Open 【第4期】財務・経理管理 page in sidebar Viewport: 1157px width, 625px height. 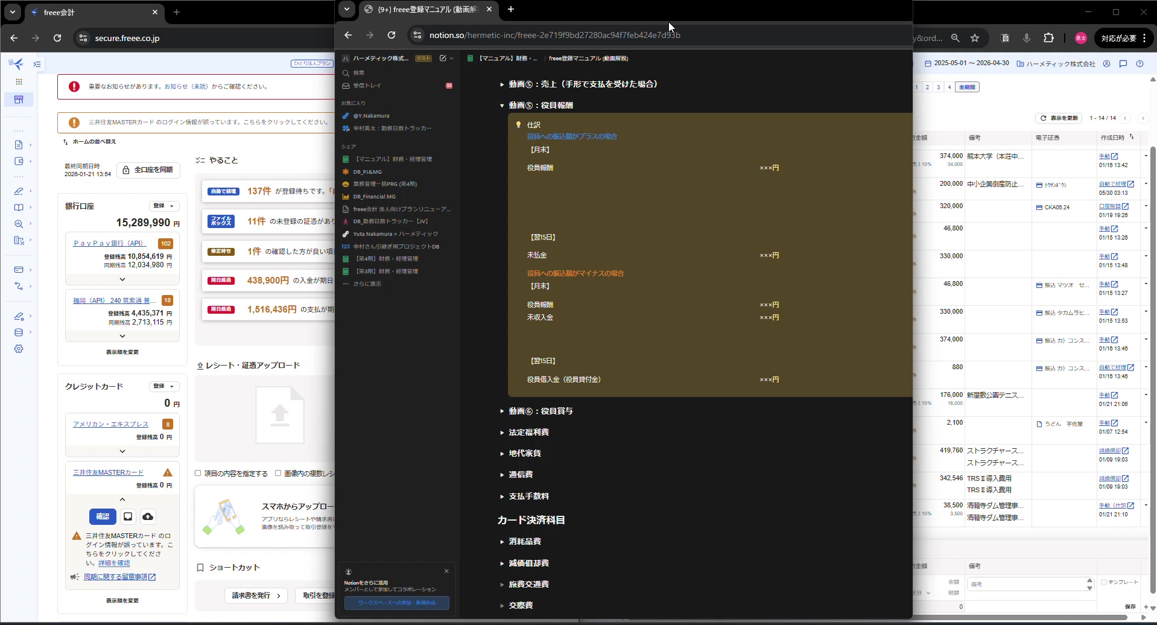click(x=386, y=259)
